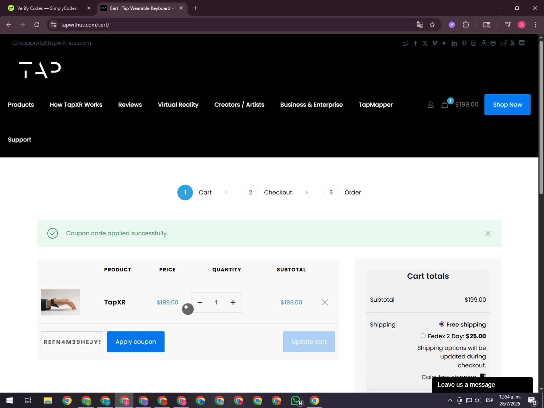The image size is (544, 408).
Task: Click the cat-face social icon before Reddit
Action: (493, 43)
